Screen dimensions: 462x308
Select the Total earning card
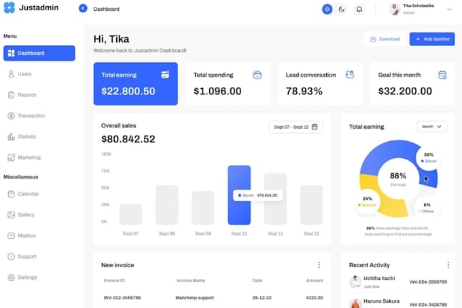pos(135,83)
